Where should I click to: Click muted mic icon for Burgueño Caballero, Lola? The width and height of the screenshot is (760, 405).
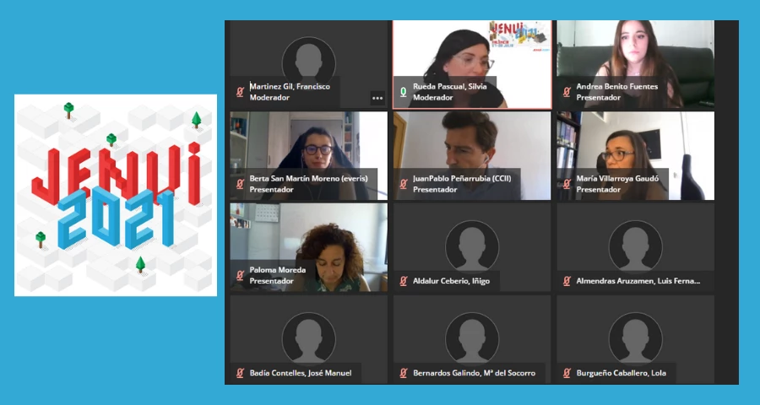coord(567,373)
